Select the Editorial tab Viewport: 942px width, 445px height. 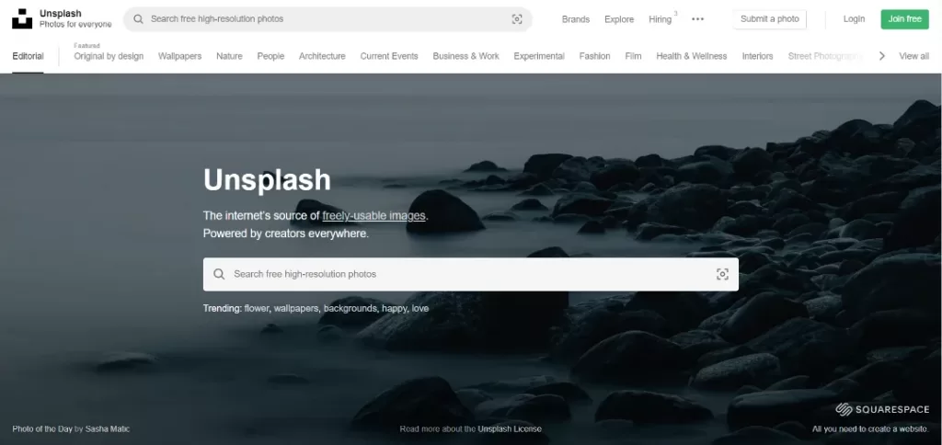(x=28, y=56)
